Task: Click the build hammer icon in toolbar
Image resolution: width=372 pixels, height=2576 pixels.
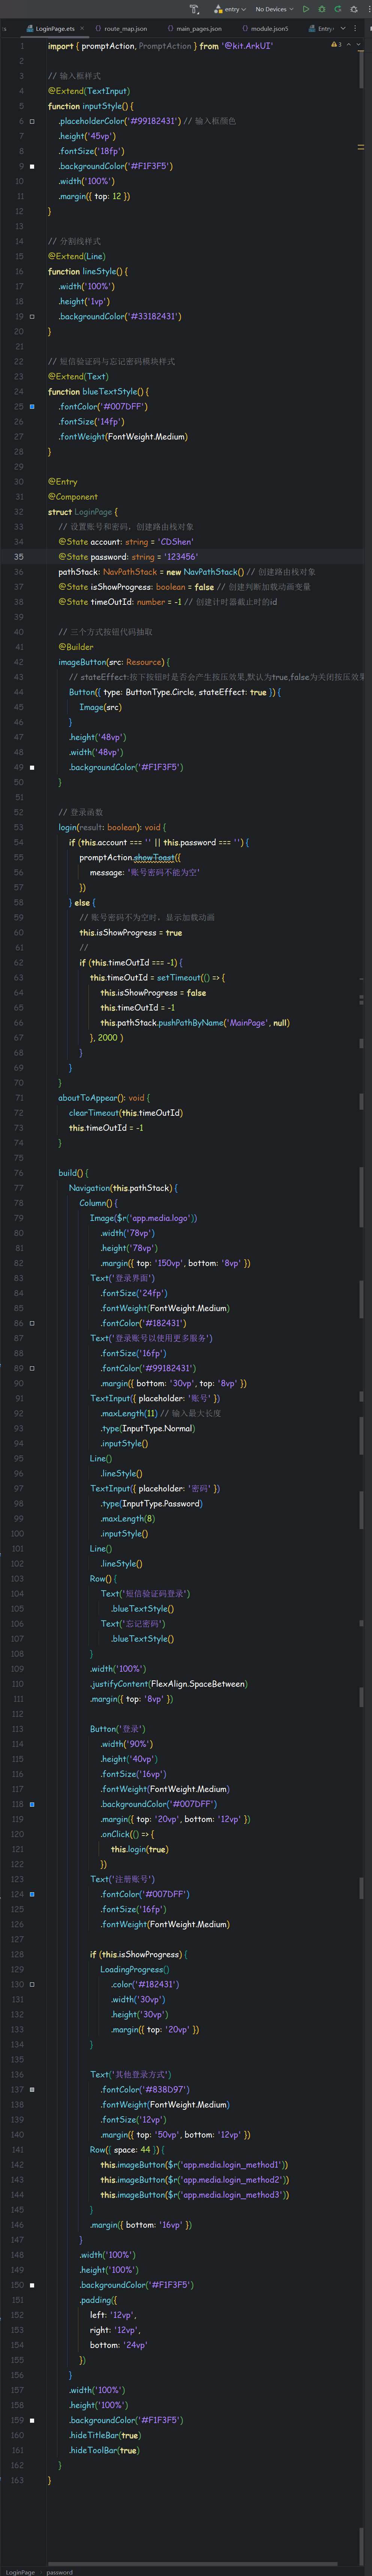Action: 195,9
